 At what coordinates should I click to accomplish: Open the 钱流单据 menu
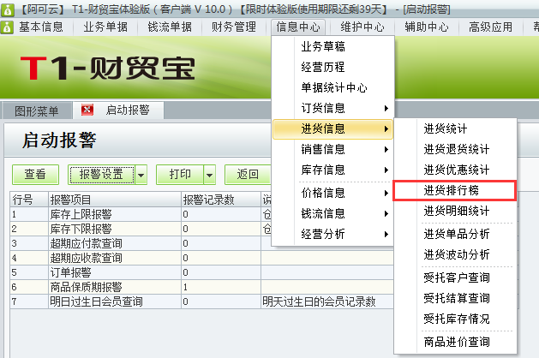(x=170, y=27)
